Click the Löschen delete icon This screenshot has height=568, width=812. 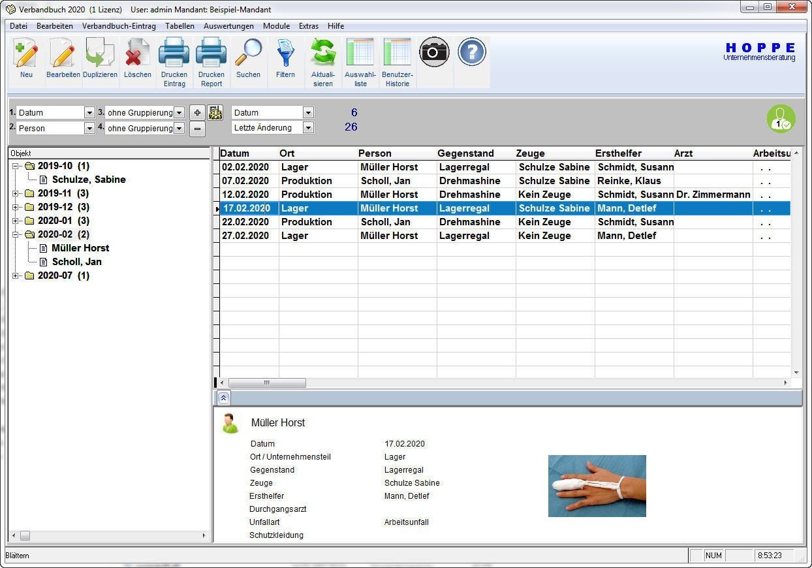click(137, 54)
